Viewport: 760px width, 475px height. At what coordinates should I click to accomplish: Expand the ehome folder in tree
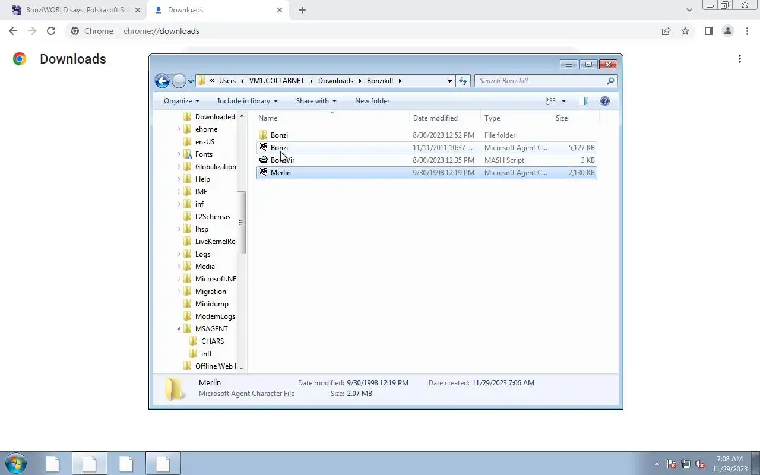coord(179,129)
